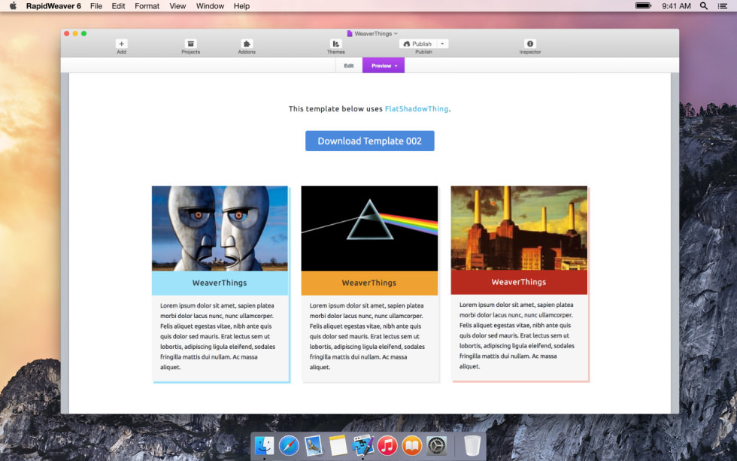Image resolution: width=737 pixels, height=461 pixels.
Task: Open the Help menu
Action: tap(241, 6)
